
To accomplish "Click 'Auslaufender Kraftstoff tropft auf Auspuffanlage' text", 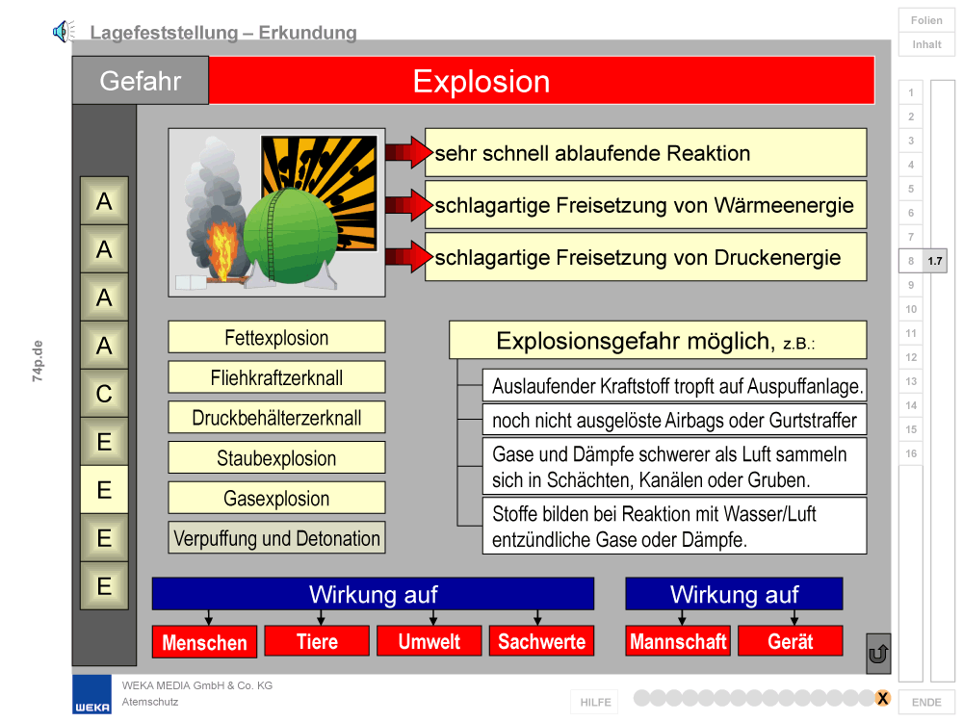I will (678, 386).
